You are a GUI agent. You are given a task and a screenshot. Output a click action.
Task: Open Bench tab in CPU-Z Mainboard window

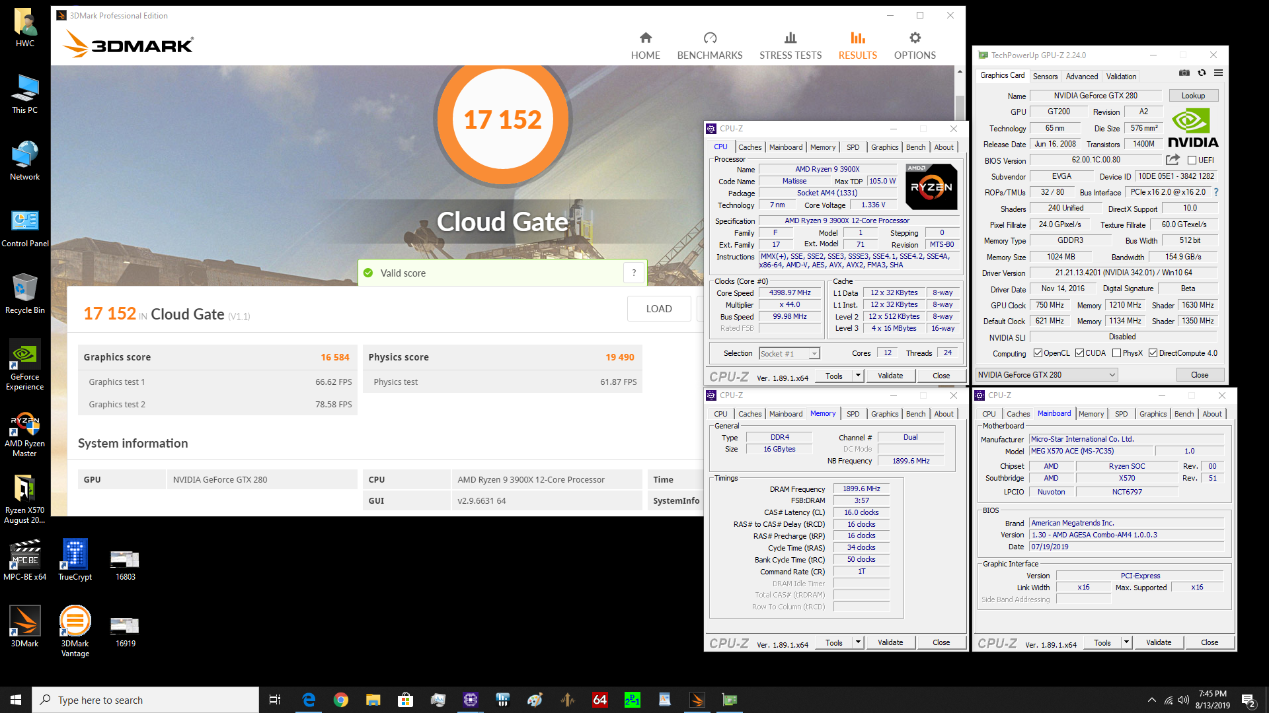coord(1184,414)
